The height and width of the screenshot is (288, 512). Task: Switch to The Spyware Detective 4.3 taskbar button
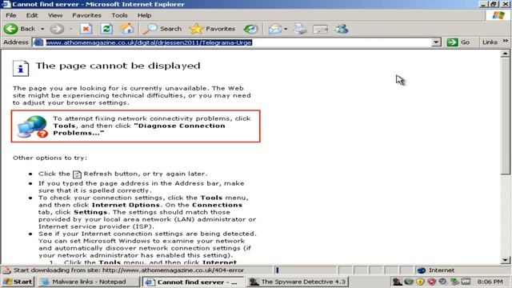click(298, 282)
